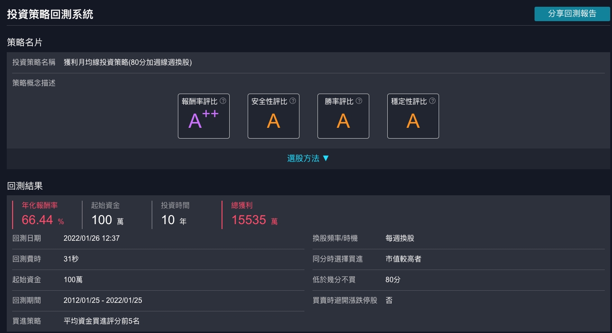Click the down triangle beside 選股方法

326,158
